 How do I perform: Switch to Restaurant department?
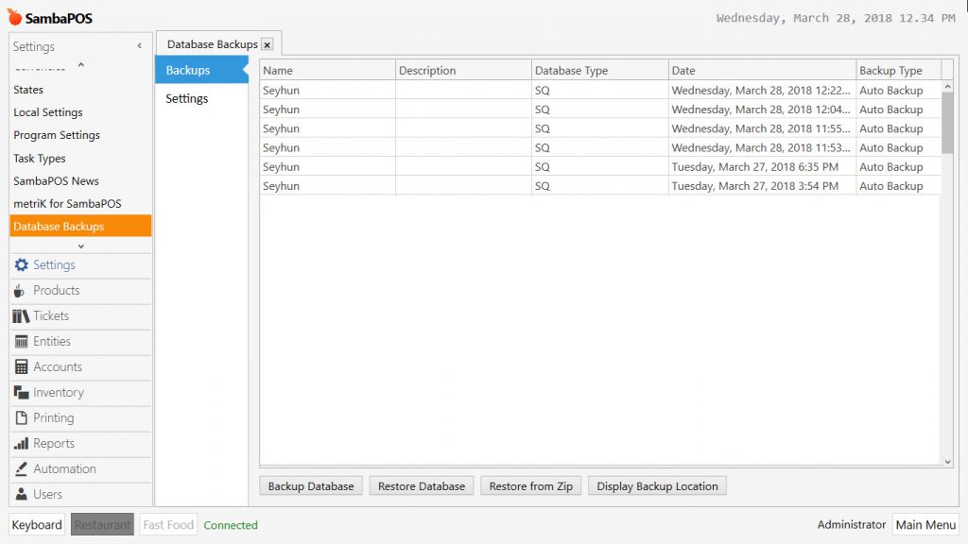pyautogui.click(x=102, y=525)
